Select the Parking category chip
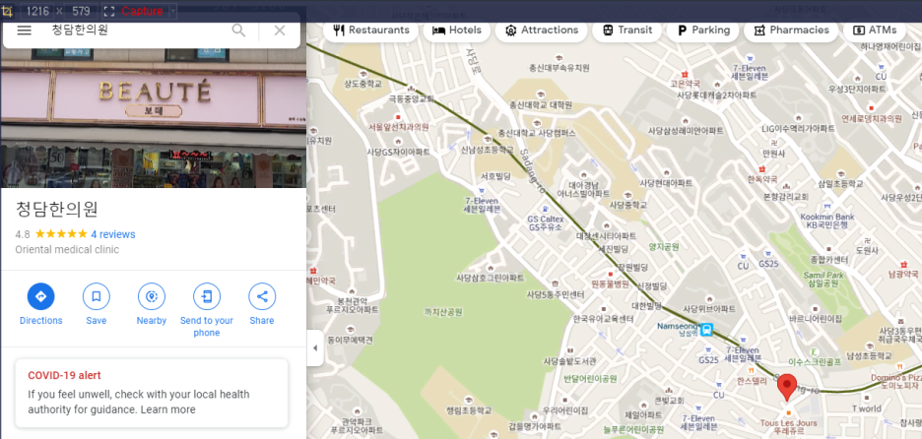922x439 pixels. coord(702,30)
